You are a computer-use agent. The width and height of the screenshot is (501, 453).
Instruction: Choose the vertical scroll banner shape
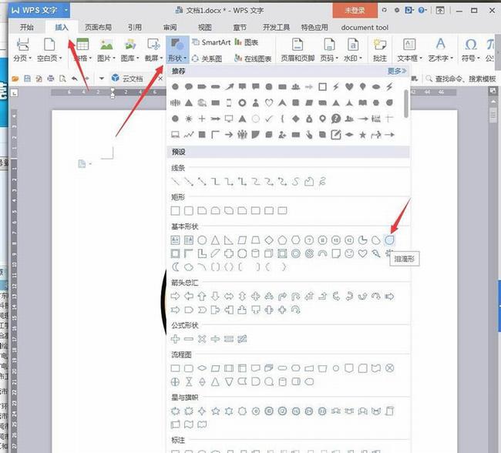(389, 411)
